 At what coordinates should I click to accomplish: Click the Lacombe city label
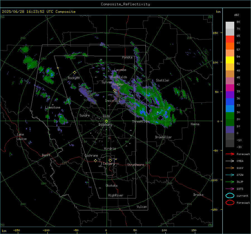(x=120, y=70)
